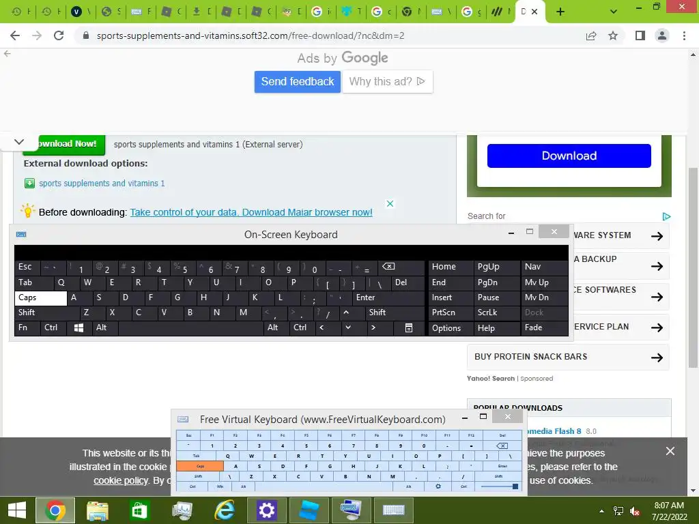699x524 pixels.
Task: Open Chrome side panel
Action: 640,35
